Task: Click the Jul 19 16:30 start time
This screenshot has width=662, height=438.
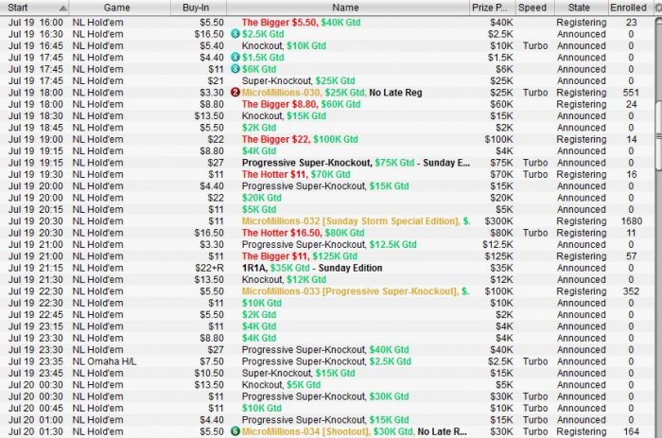Action: 36,34
